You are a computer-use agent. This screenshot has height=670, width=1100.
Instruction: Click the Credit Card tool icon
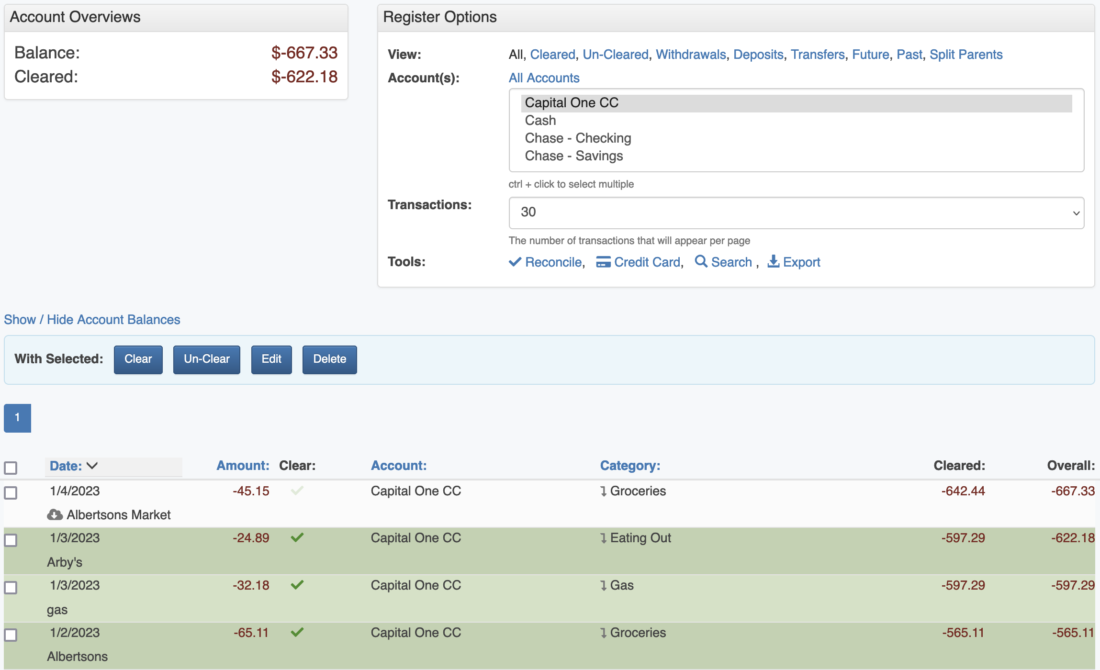click(603, 262)
